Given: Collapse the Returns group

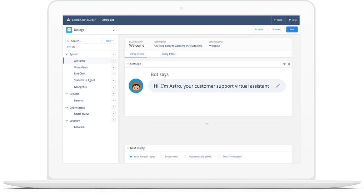Looking at the screenshot, I should (x=67, y=94).
